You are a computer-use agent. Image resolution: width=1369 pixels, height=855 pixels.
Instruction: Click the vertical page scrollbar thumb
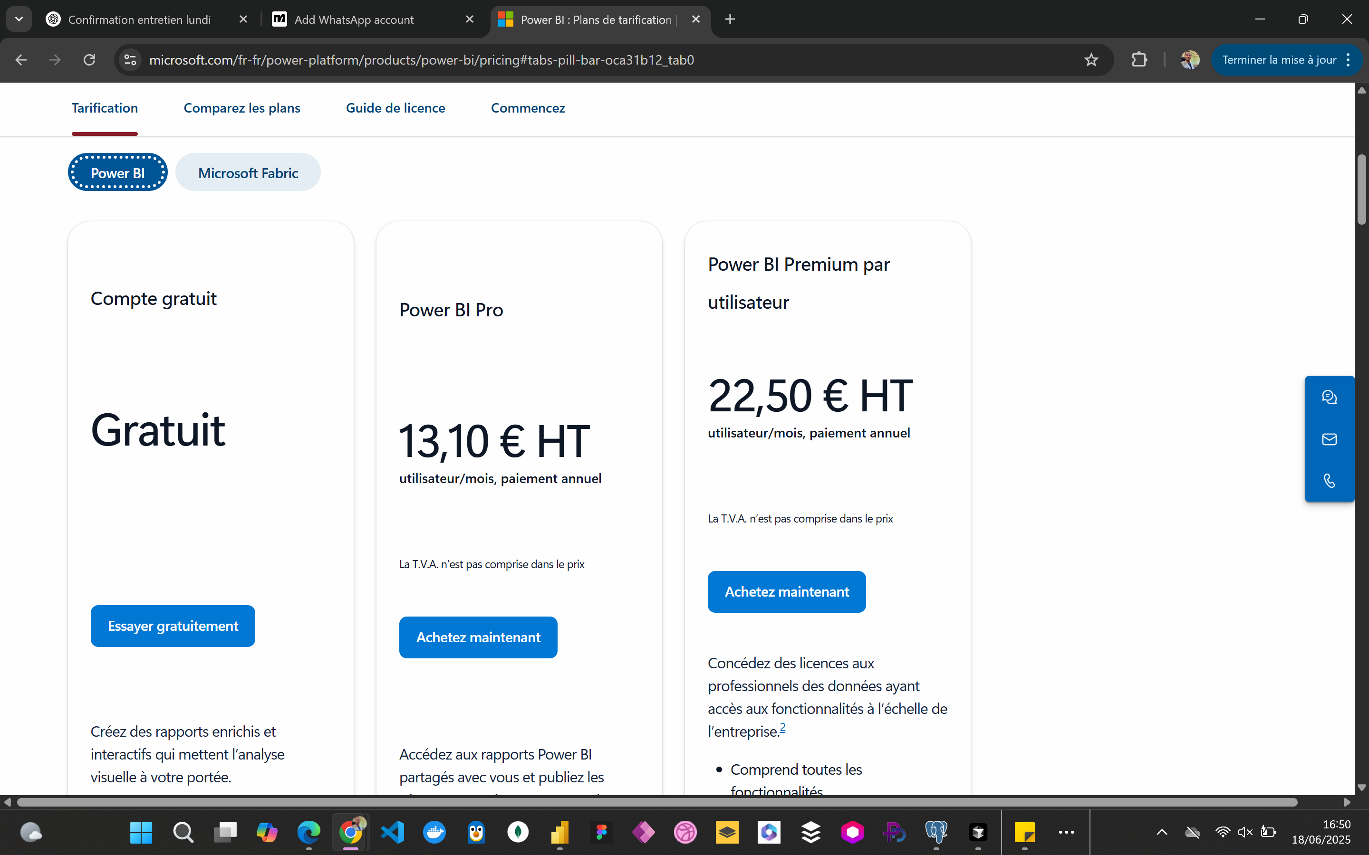pos(1362,190)
